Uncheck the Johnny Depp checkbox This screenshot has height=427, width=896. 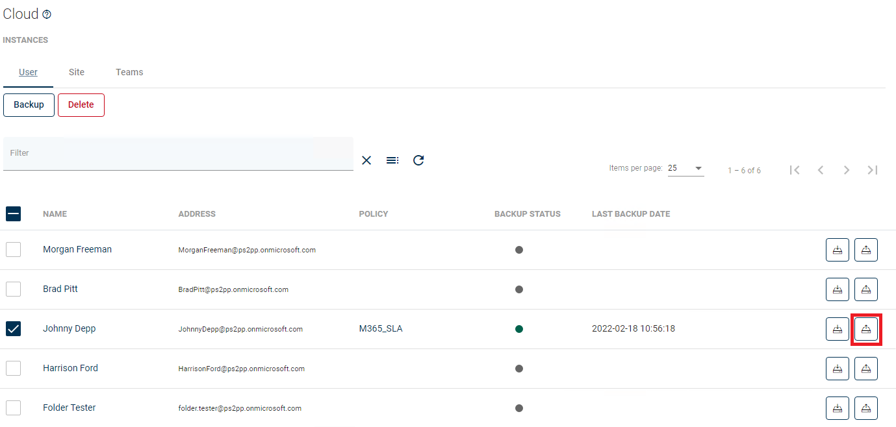[13, 329]
